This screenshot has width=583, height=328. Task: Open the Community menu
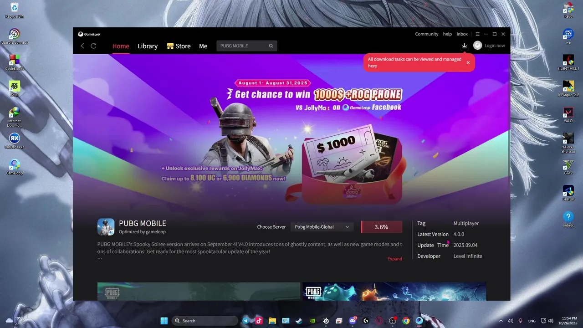[x=426, y=34]
